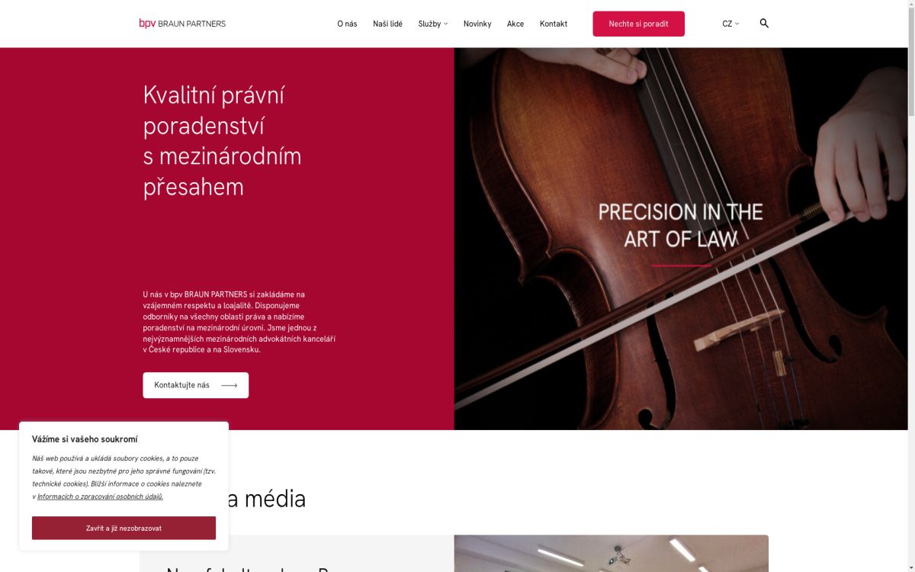Viewport: 915px width, 572px height.
Task: Expand the Služby chevron
Action: [446, 24]
